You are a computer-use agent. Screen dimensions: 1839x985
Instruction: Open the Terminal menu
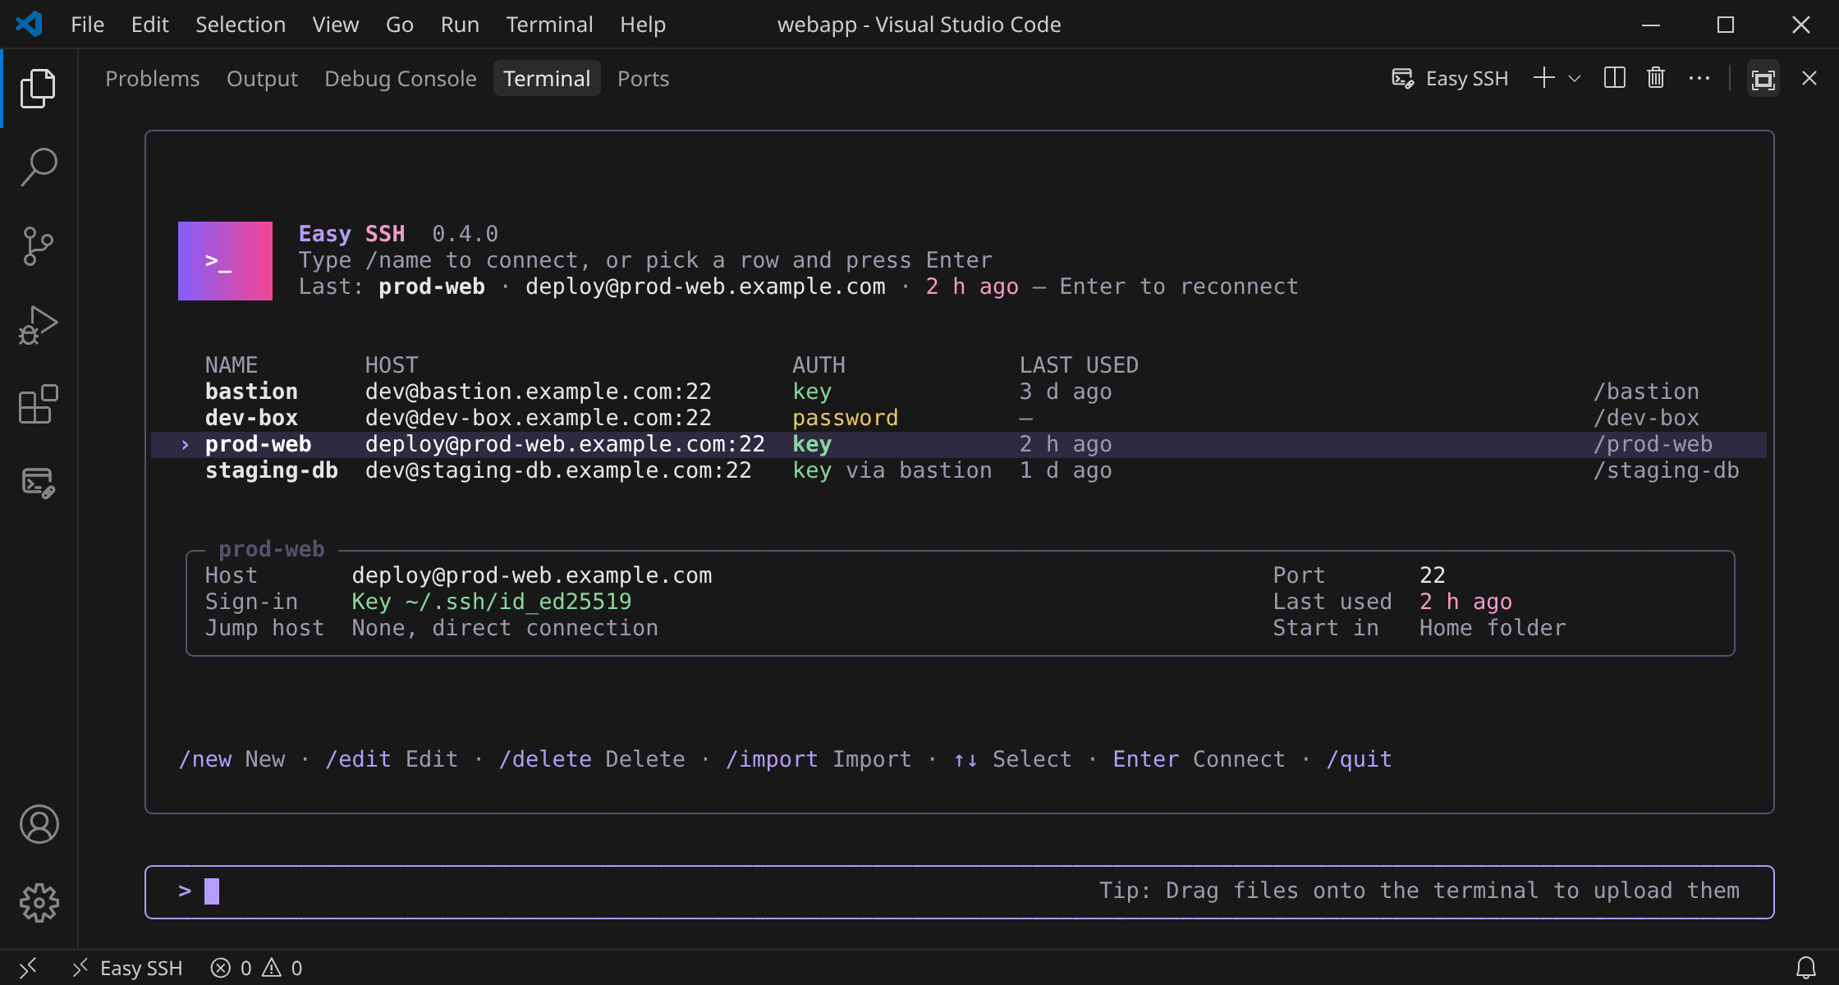pyautogui.click(x=549, y=25)
